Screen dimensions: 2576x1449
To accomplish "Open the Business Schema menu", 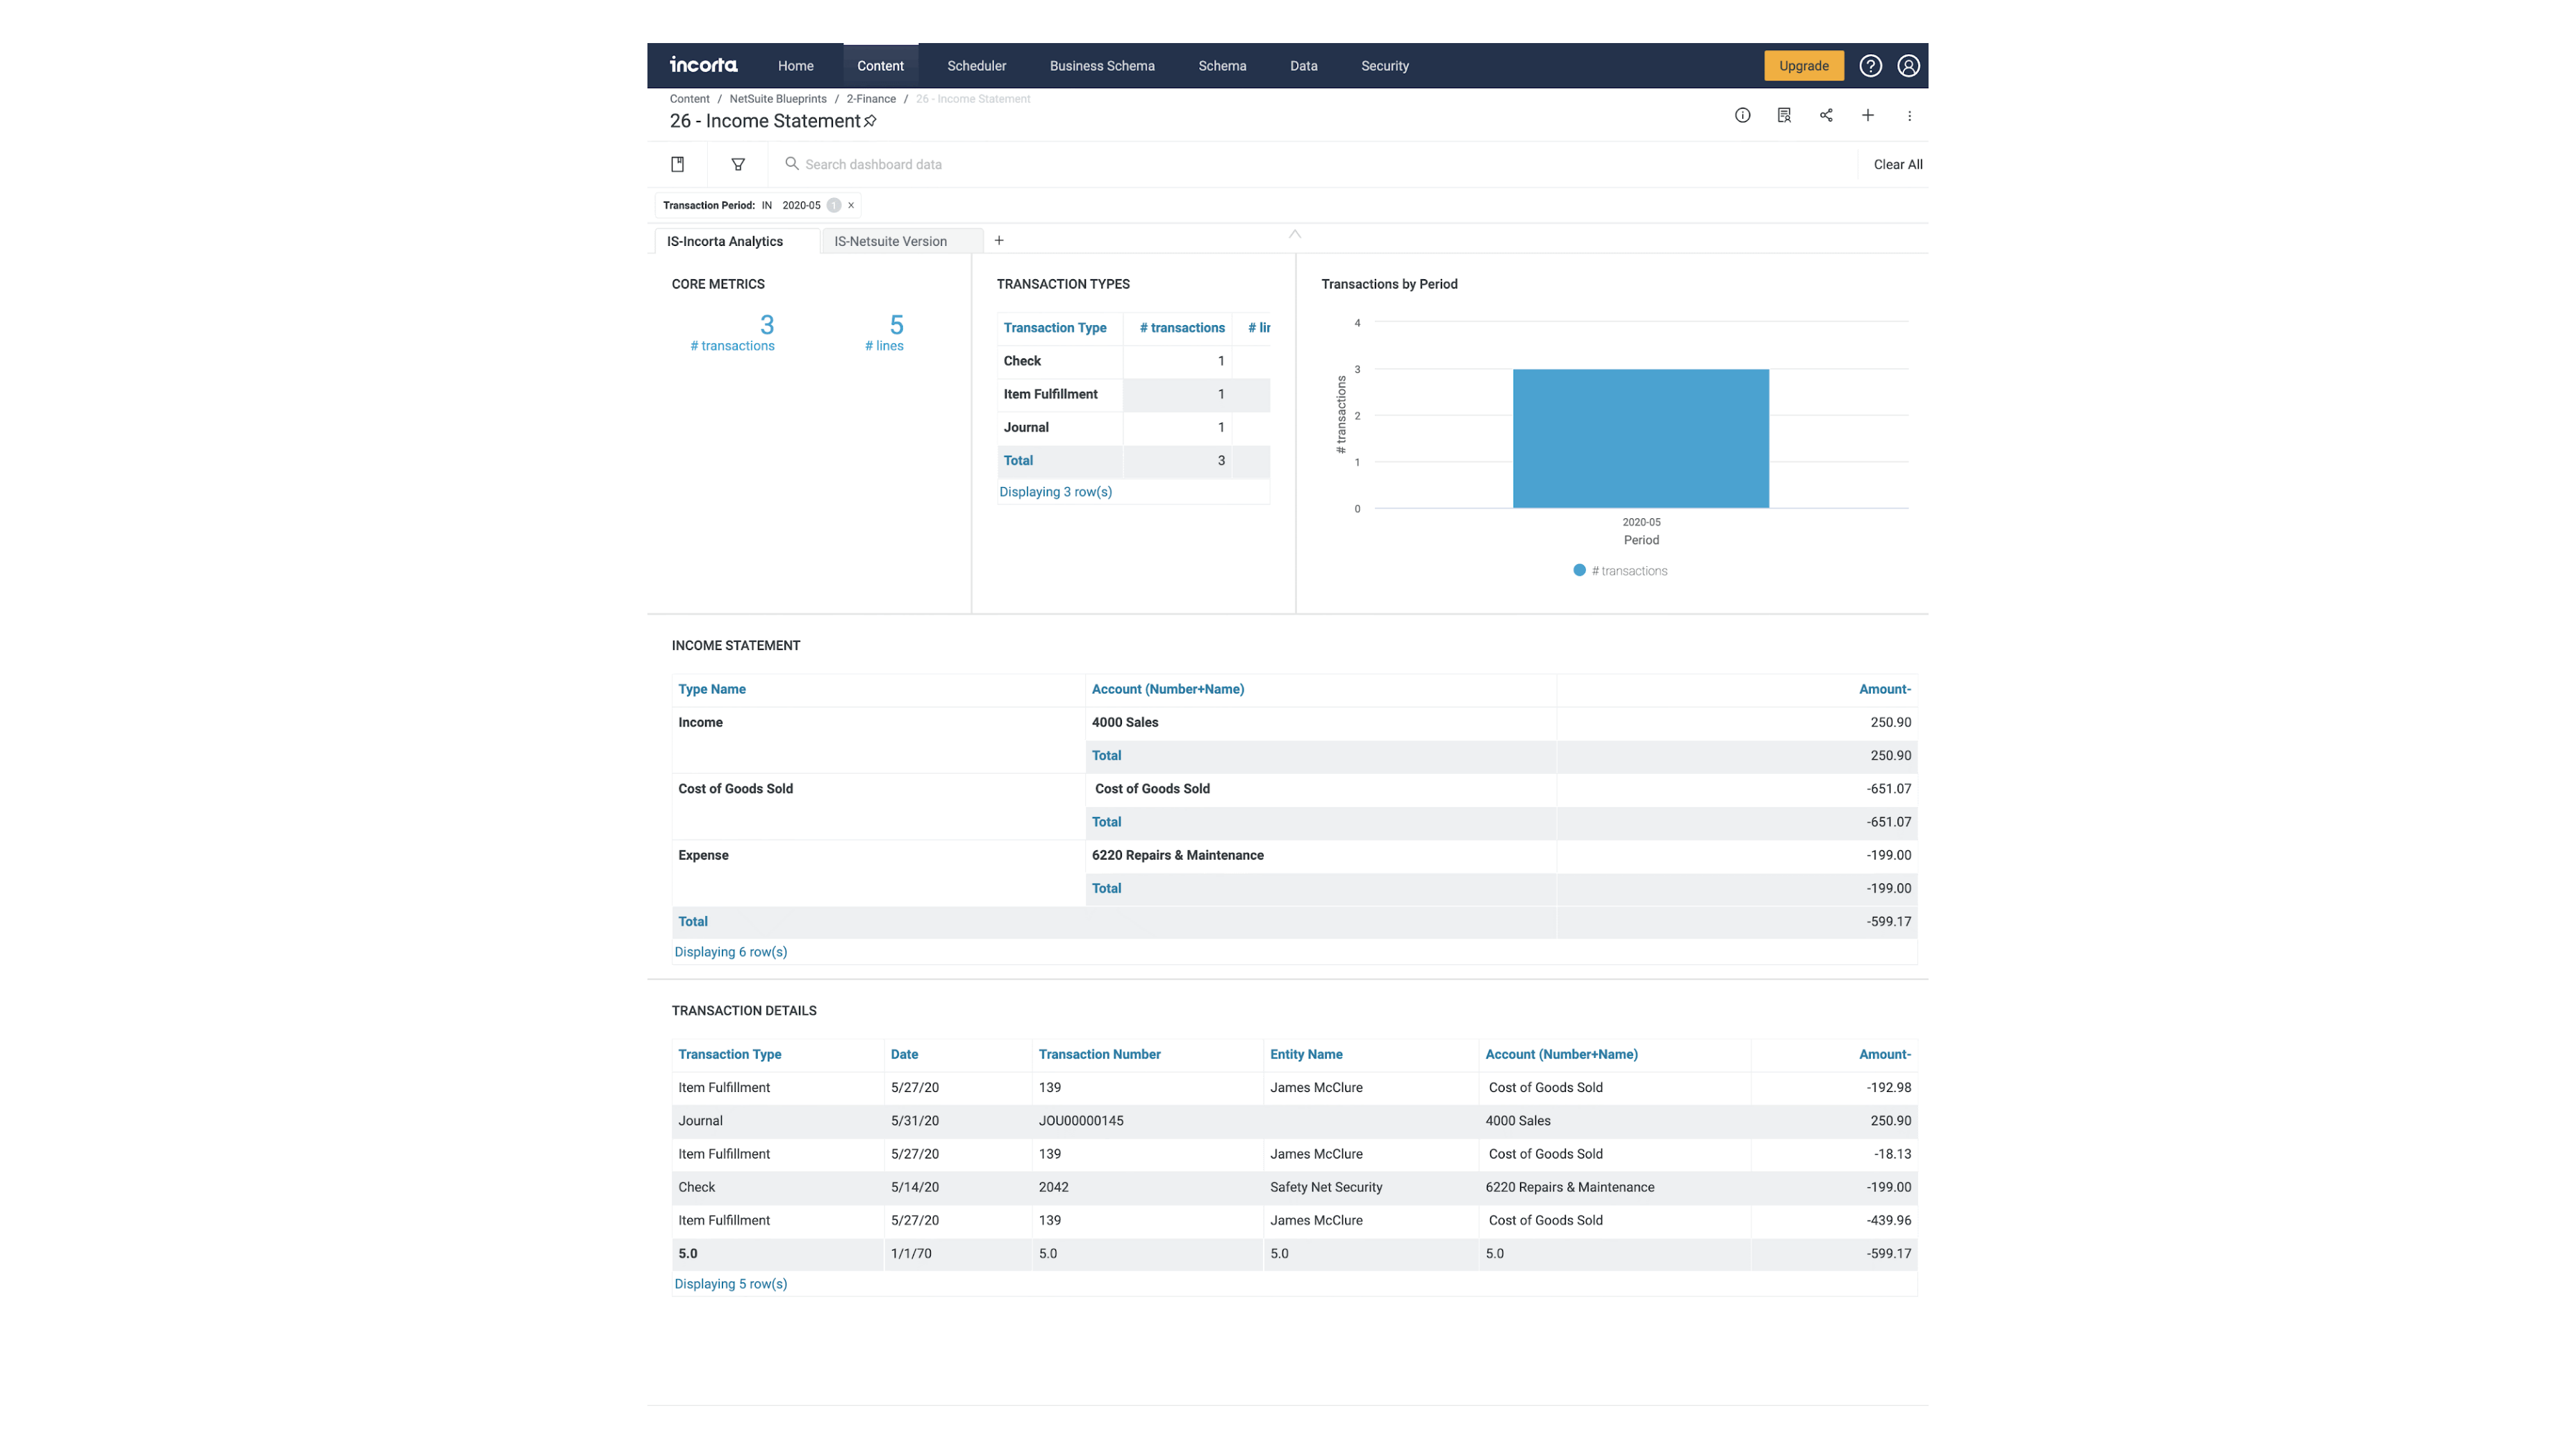I will tap(1101, 66).
